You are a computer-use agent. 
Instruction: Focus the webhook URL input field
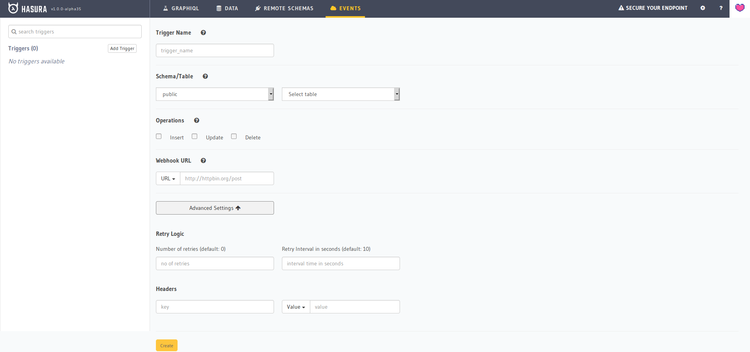tap(227, 178)
